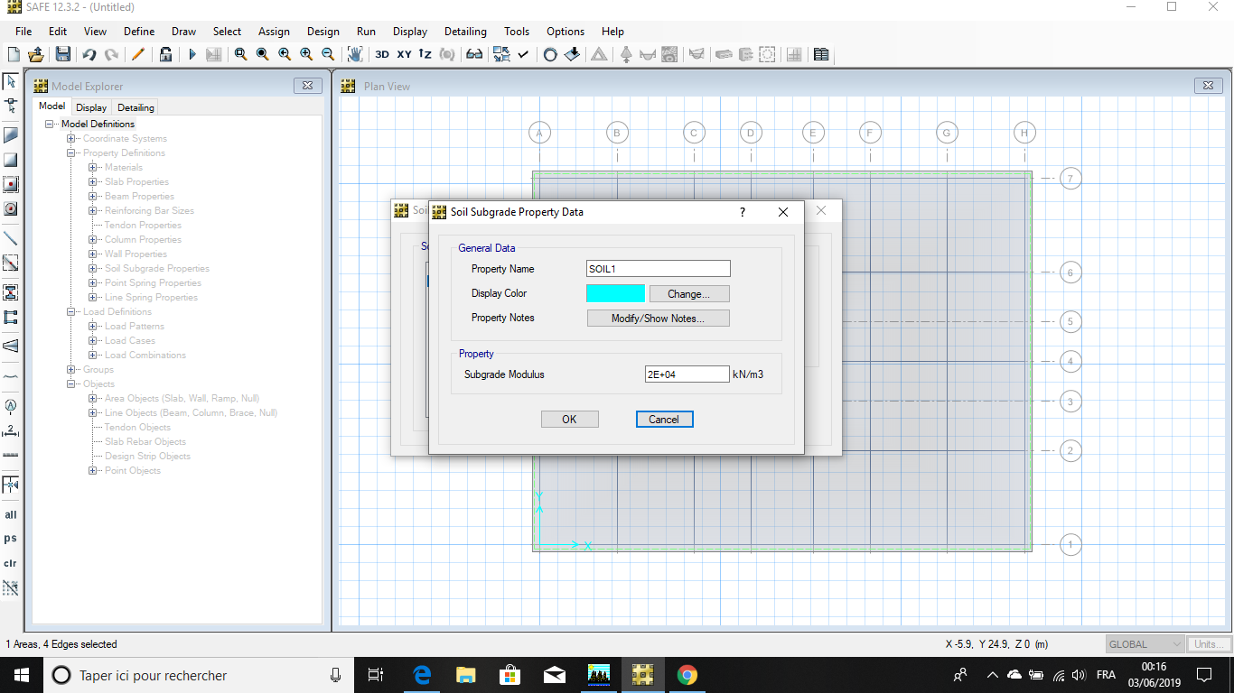Click the Windows taskbar search box

[x=199, y=675]
